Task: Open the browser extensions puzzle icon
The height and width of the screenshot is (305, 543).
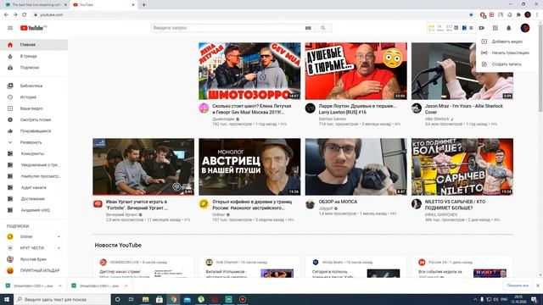Action: [518, 15]
